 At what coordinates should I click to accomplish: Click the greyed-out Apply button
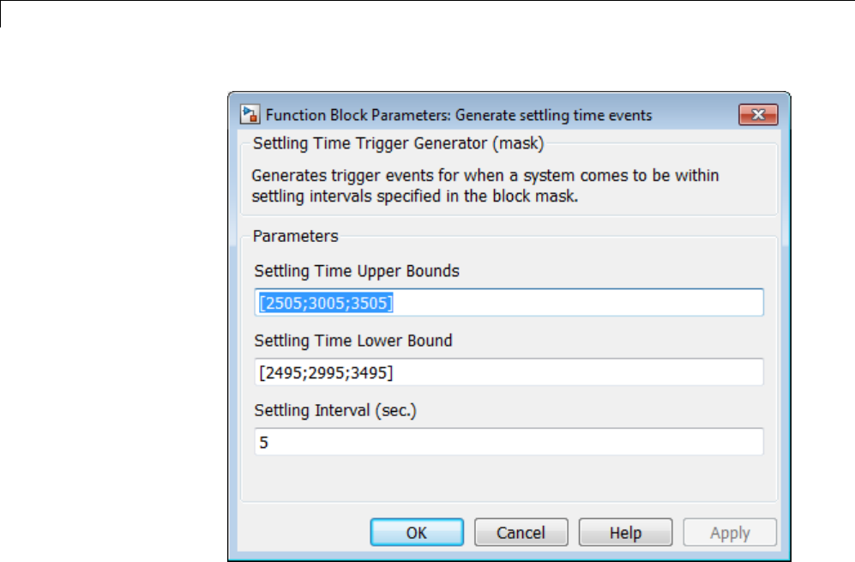[x=730, y=532]
